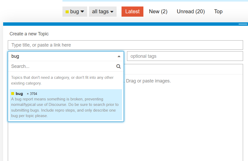248x161 pixels.
Task: Select the uncategorized option description row
Action: point(66,80)
